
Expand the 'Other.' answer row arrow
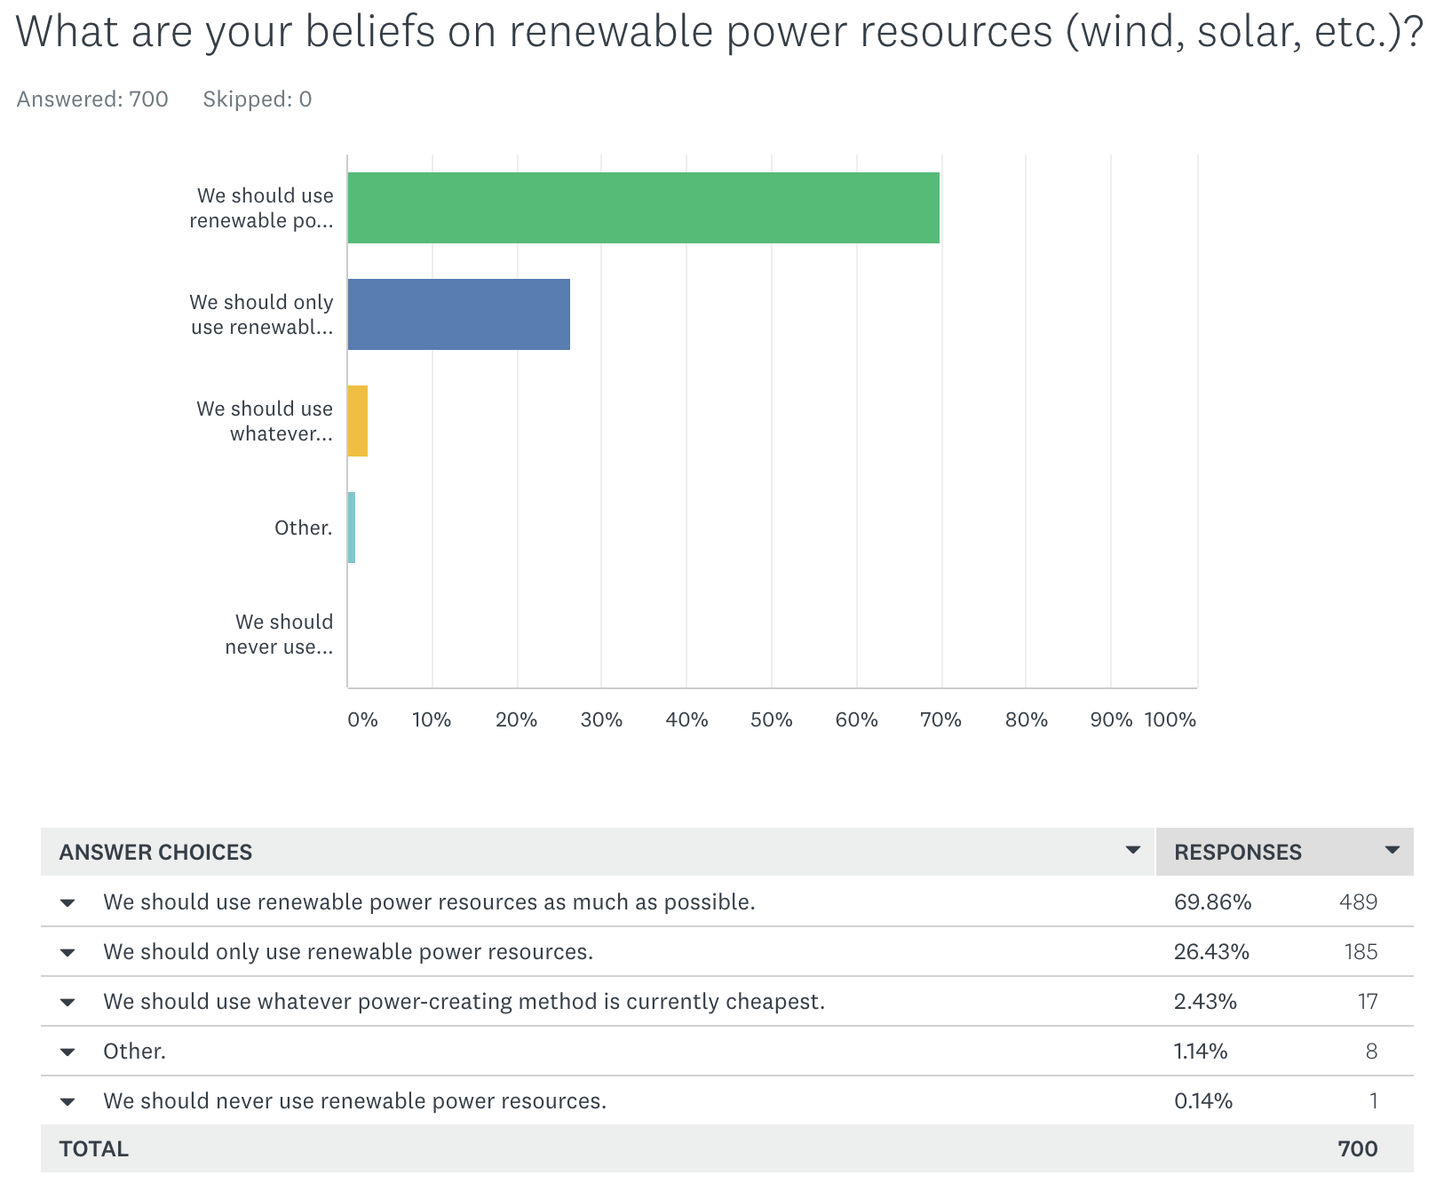pyautogui.click(x=67, y=1052)
